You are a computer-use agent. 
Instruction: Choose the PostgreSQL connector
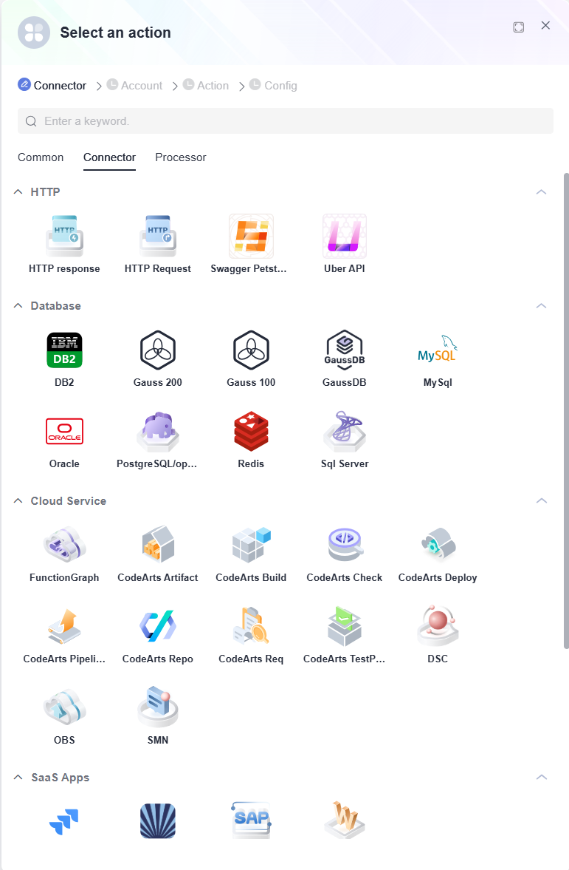(158, 440)
